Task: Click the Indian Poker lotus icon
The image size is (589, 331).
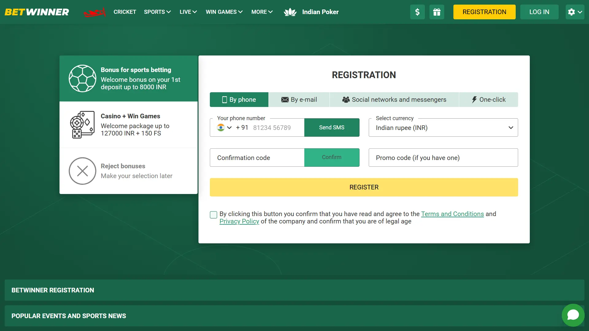Action: (290, 12)
